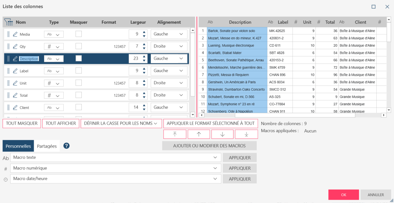The height and width of the screenshot is (203, 394).
Task: Increase the Largeur value for Description
Action: tap(144, 56)
